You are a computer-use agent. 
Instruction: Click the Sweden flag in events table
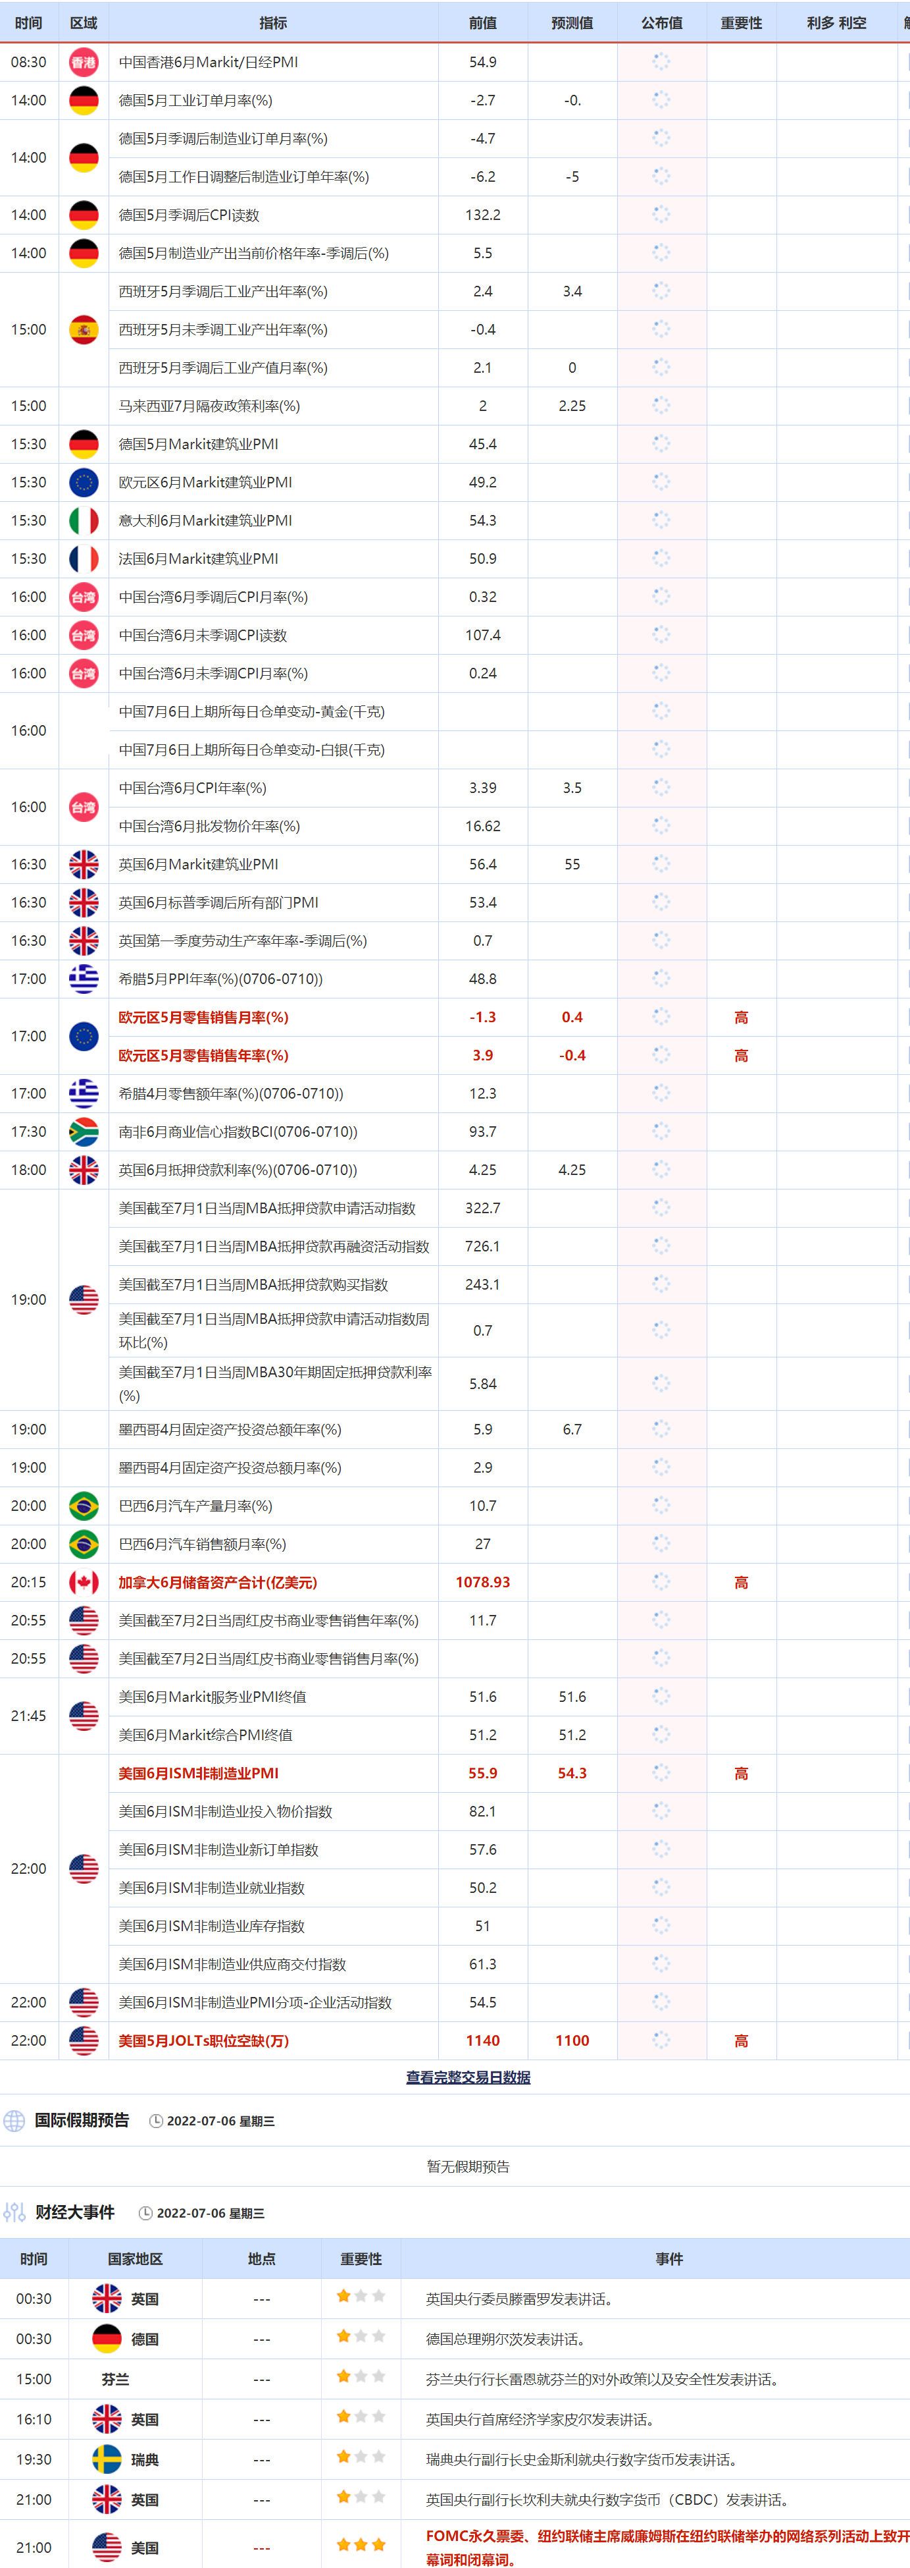click(x=107, y=2459)
